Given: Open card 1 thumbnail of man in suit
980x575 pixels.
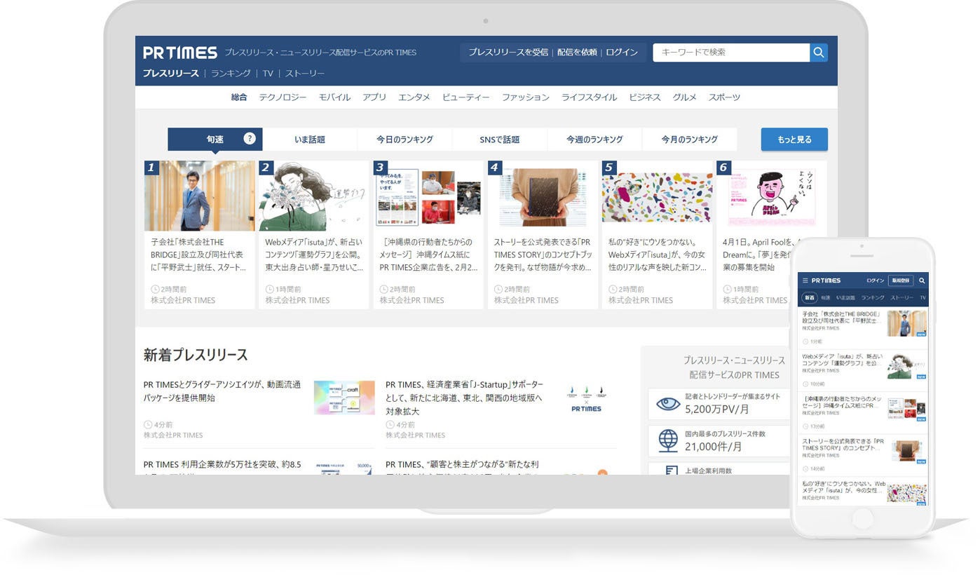Looking at the screenshot, I should (200, 196).
